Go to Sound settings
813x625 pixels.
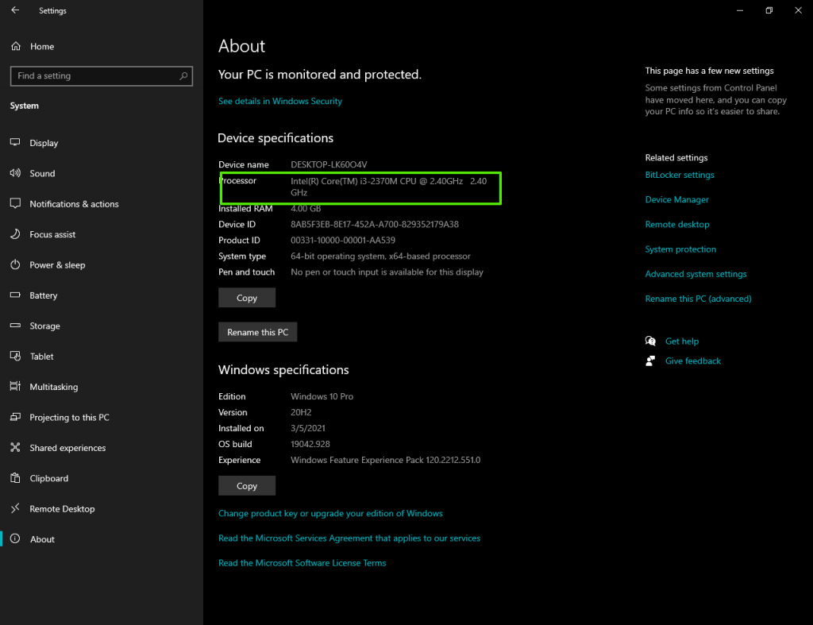point(43,174)
